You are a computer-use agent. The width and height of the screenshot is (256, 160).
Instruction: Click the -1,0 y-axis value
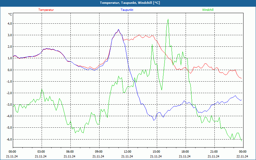9,82
